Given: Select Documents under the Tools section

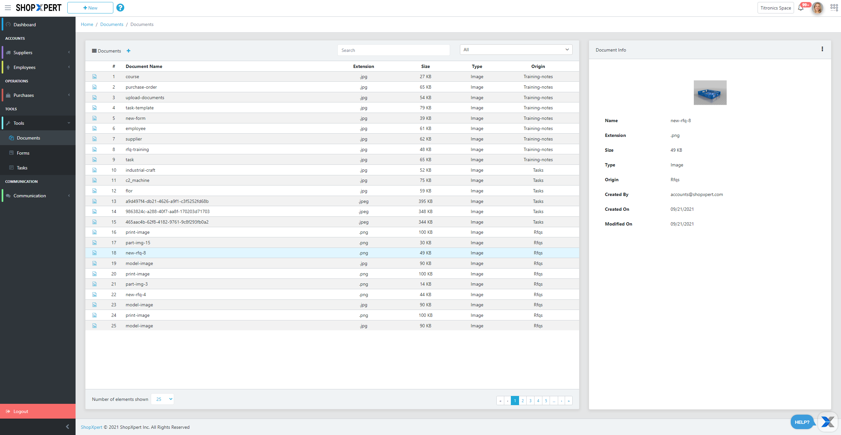Looking at the screenshot, I should pos(28,138).
